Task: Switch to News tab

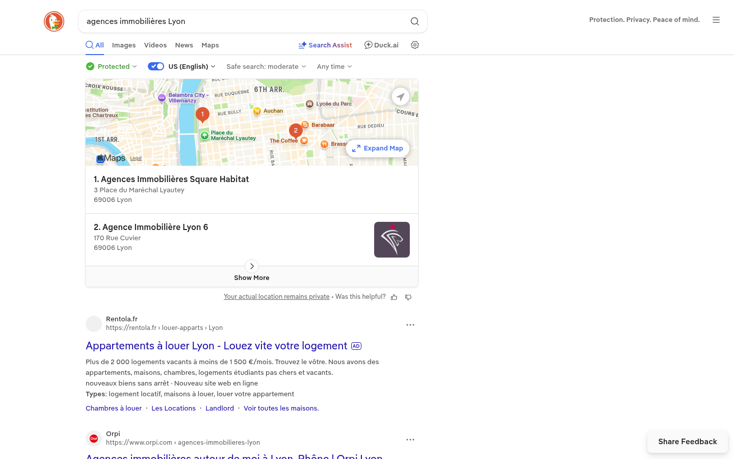Action: click(184, 45)
